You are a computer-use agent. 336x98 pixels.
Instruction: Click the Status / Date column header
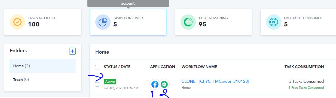point(117,67)
